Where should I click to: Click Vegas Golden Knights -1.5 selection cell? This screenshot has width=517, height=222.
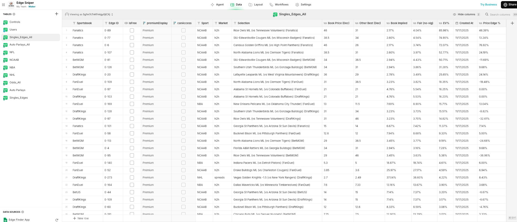pyautogui.click(x=277, y=178)
